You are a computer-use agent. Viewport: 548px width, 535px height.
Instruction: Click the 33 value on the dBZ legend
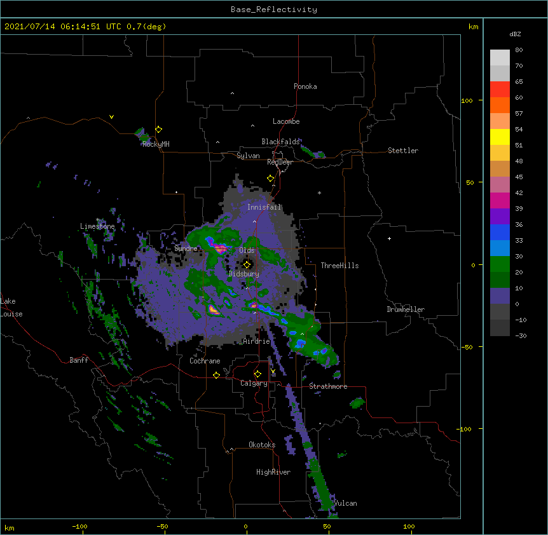point(519,241)
